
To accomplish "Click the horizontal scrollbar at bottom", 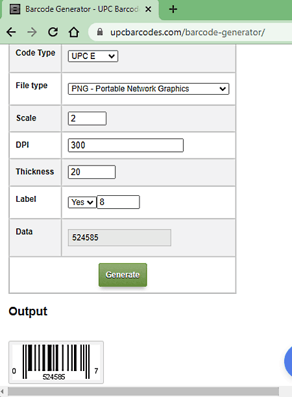I will pos(143,392).
